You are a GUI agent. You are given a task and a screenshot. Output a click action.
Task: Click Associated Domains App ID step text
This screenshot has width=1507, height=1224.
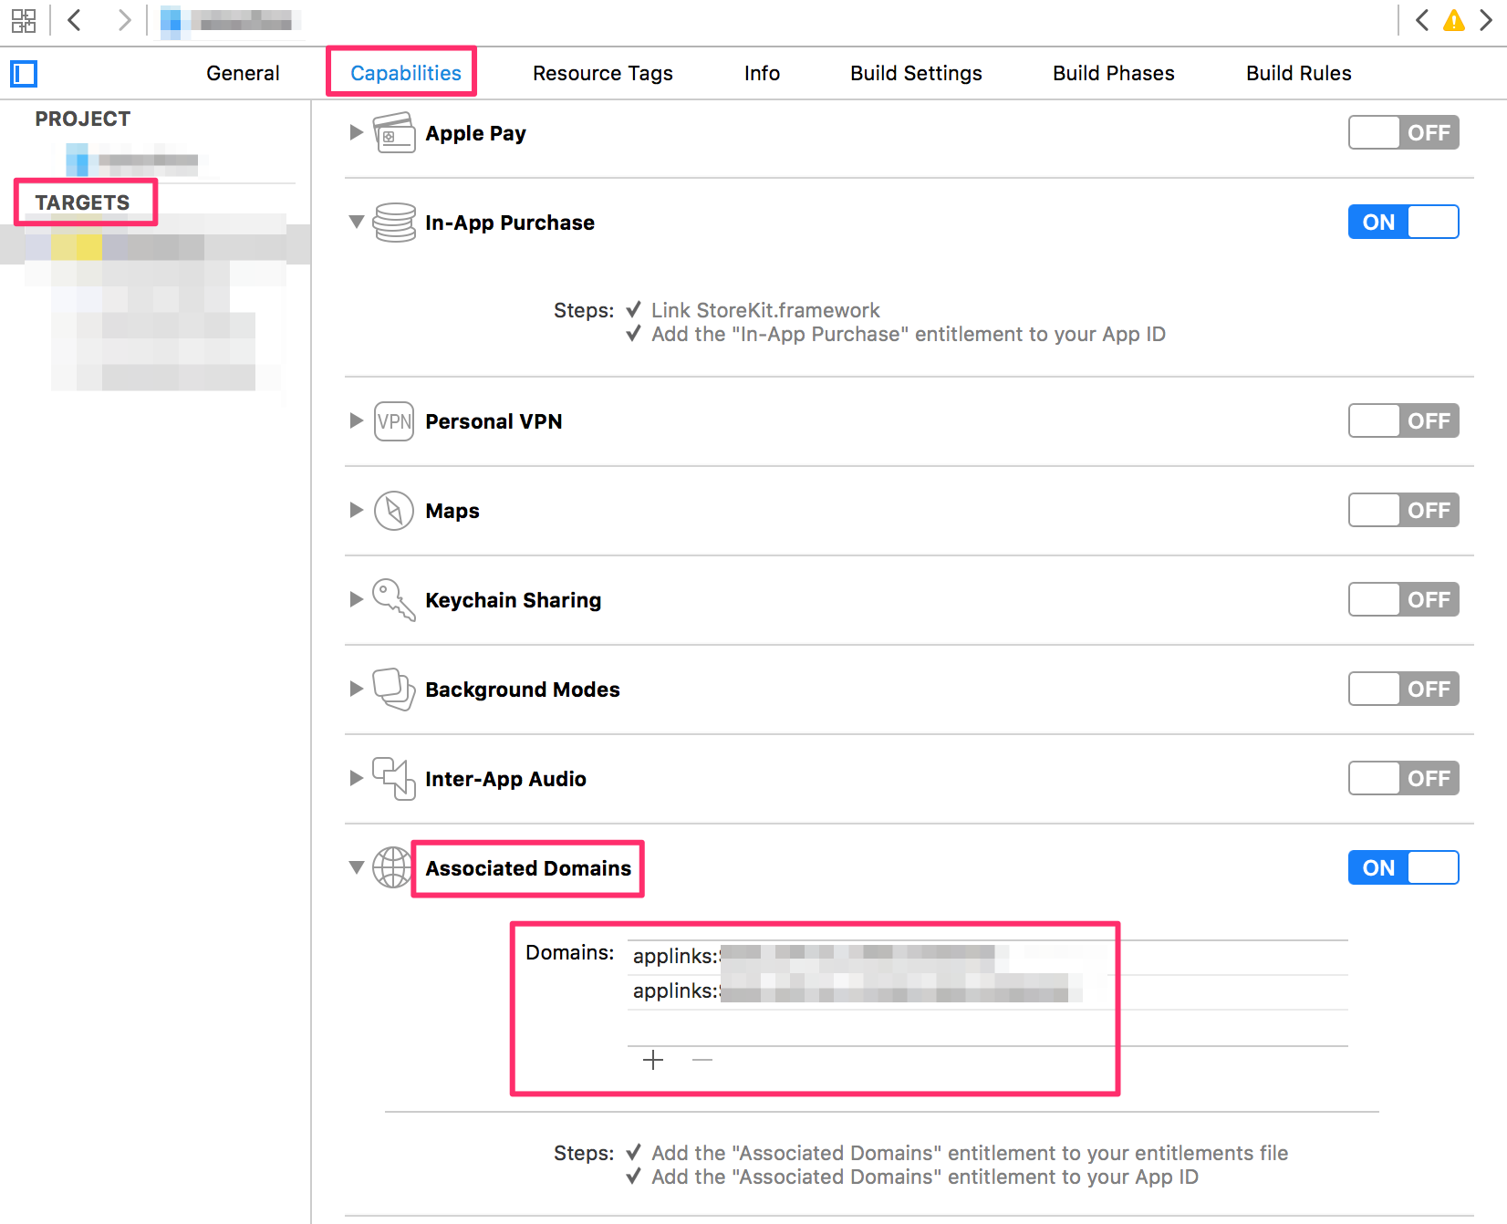click(925, 1177)
